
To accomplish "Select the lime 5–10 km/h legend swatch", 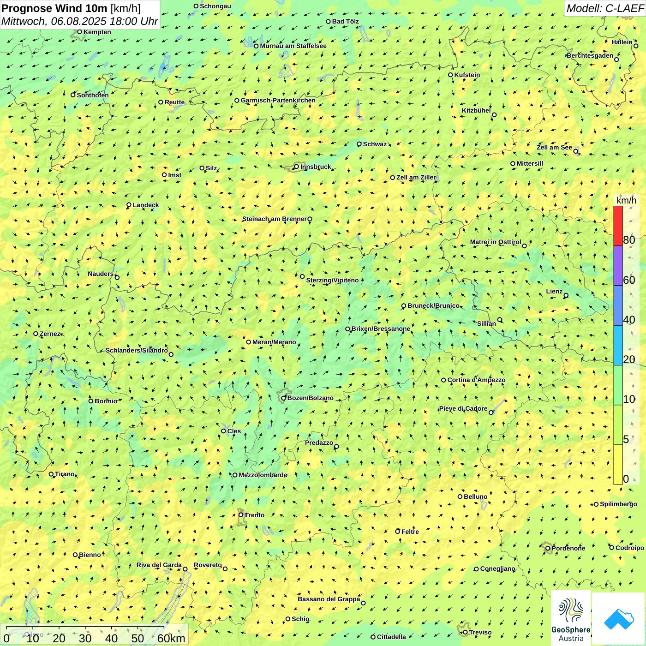I will click(618, 425).
